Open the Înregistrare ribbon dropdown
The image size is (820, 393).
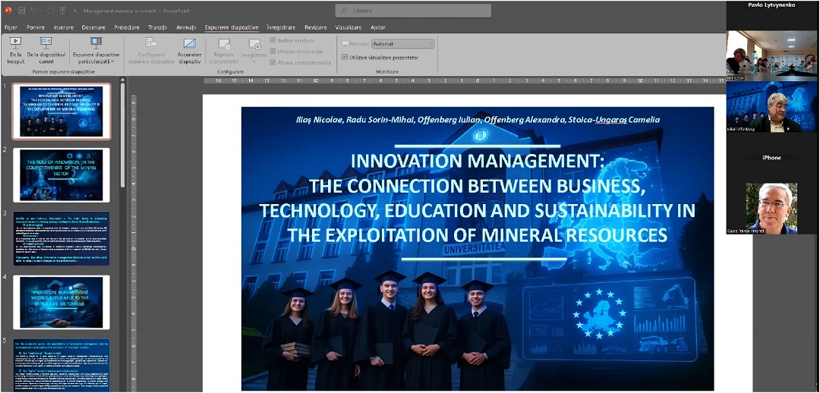tap(254, 61)
